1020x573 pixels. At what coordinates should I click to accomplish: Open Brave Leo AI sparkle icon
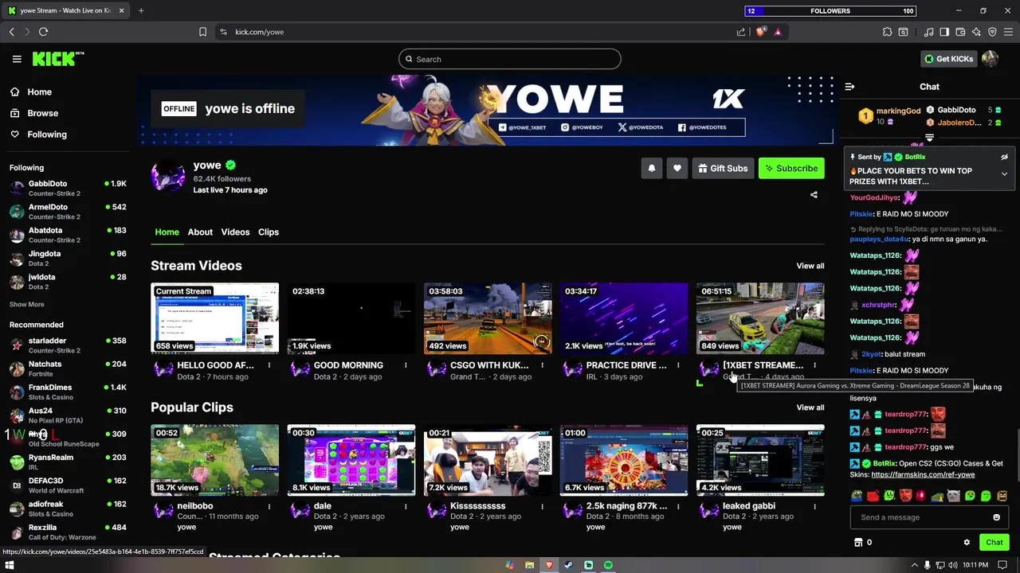pos(976,32)
